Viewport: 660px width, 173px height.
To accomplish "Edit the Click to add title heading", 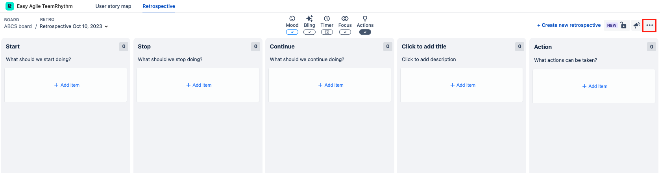I will [424, 47].
